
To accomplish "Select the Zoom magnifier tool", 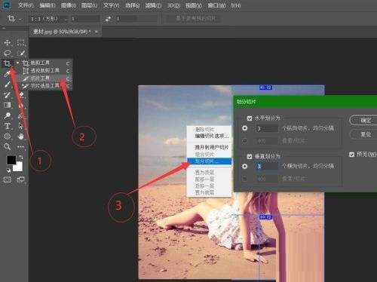I will pos(7,146).
